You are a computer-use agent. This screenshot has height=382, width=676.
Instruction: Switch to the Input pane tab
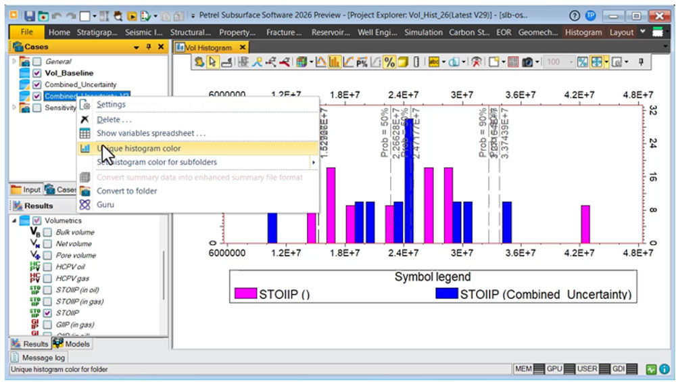(26, 190)
